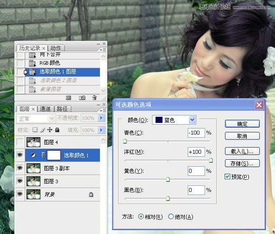Click the 载入(L)... load button
This screenshot has height=234, width=275.
pyautogui.click(x=242, y=151)
